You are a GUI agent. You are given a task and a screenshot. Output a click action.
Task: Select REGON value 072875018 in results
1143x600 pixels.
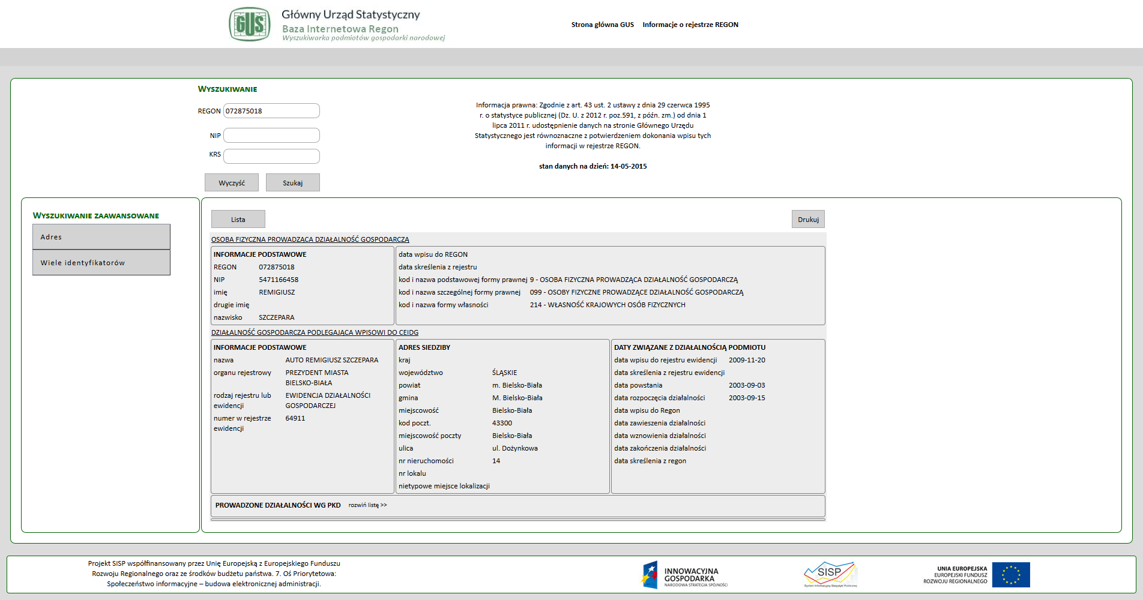[277, 267]
